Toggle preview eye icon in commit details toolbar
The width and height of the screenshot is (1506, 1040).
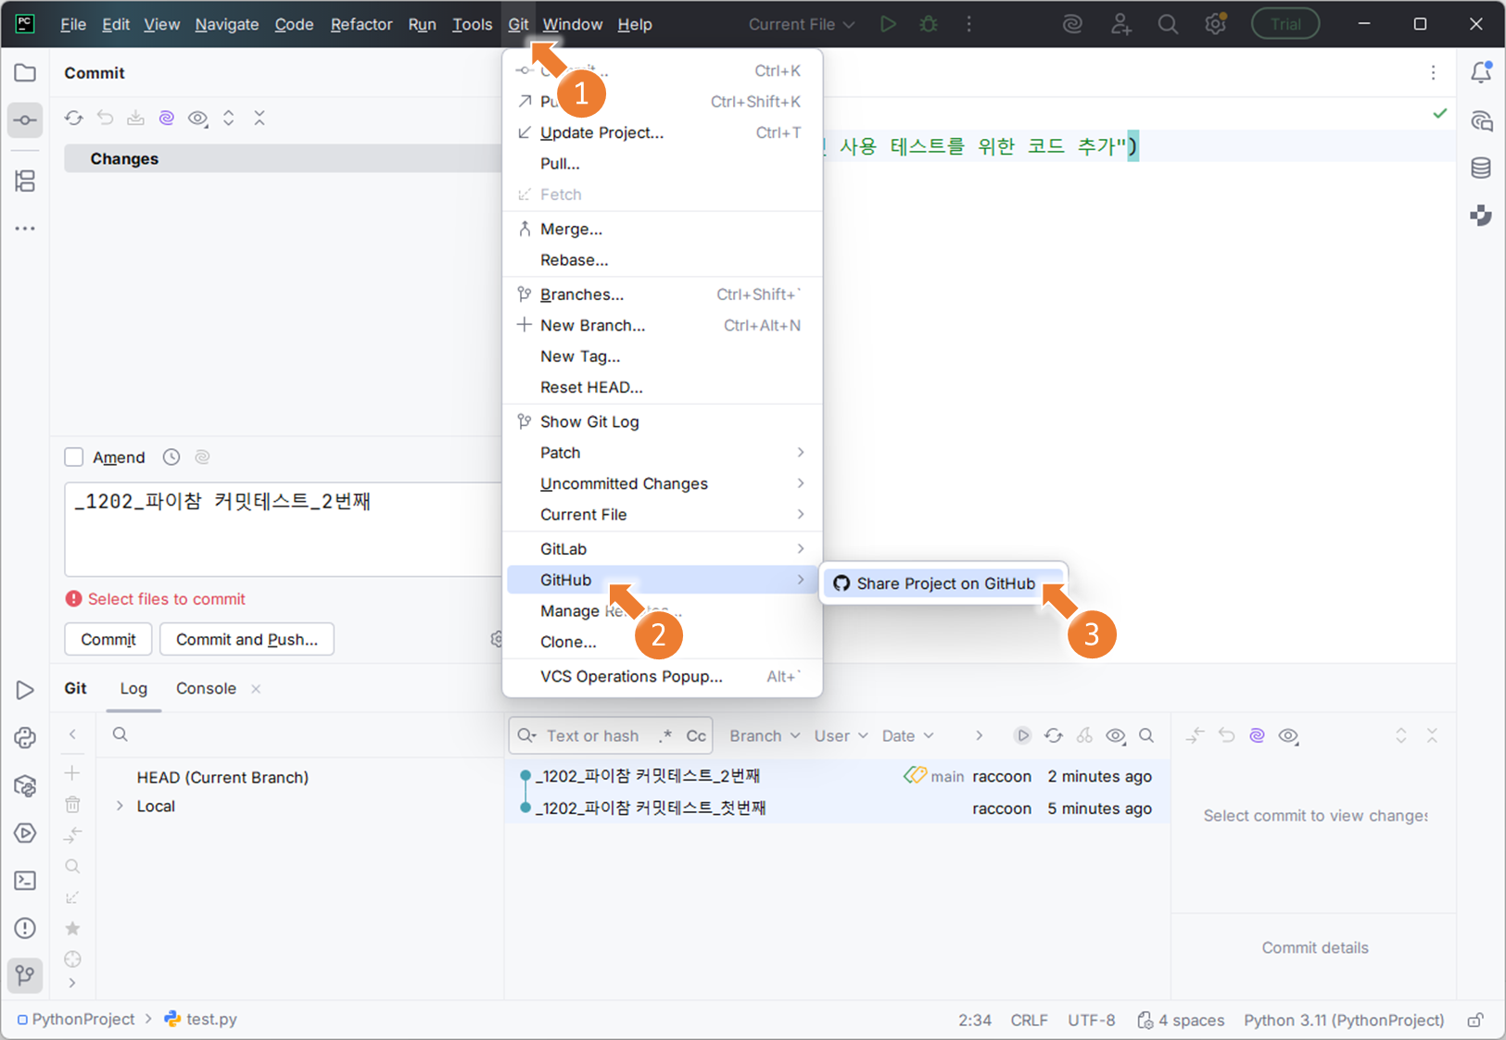1288,735
